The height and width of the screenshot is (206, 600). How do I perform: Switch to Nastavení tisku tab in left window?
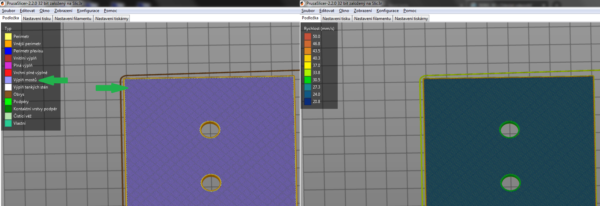point(37,19)
